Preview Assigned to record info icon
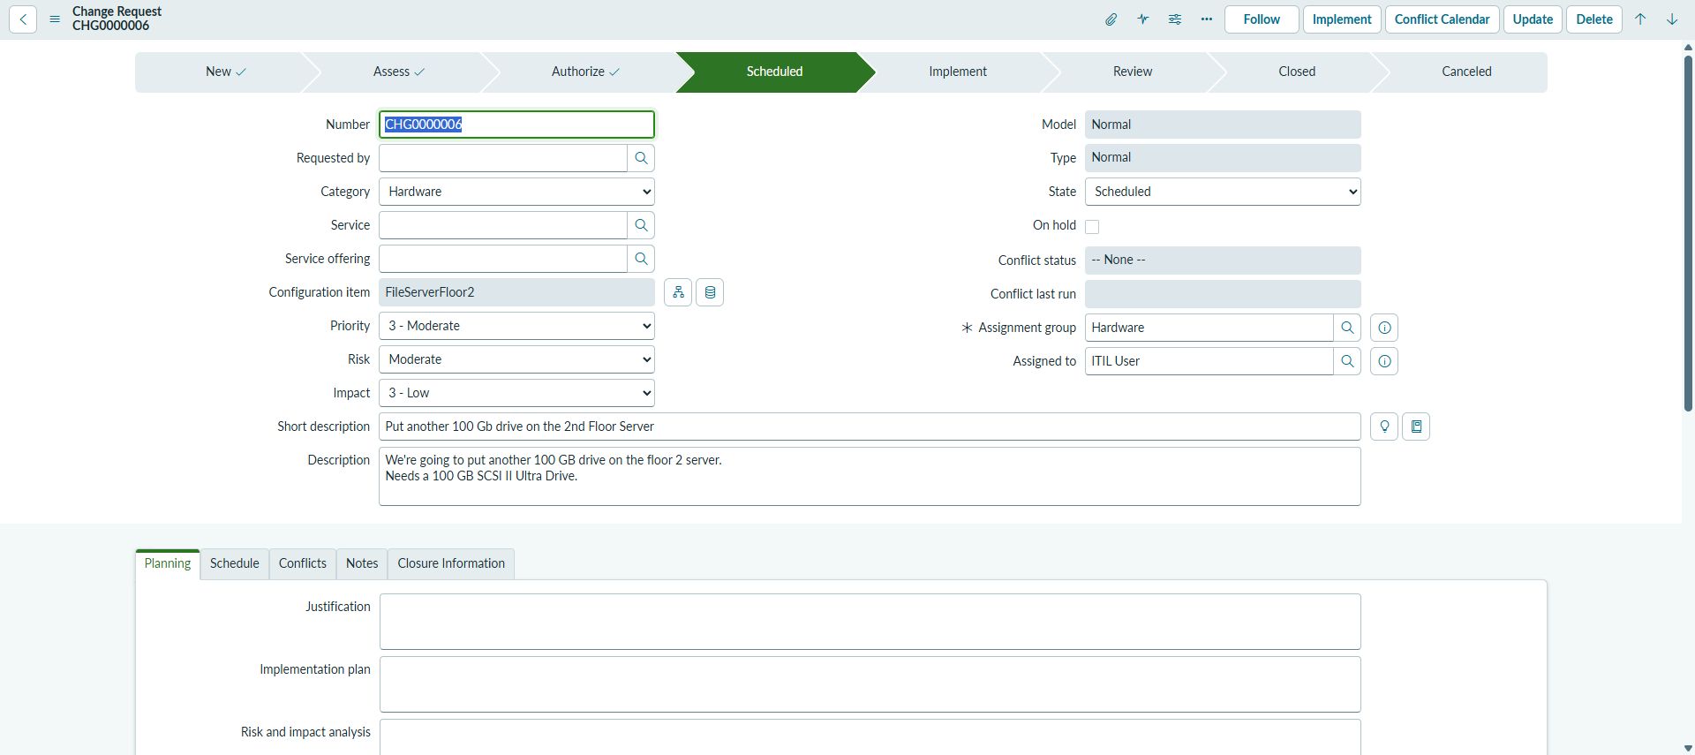The width and height of the screenshot is (1695, 755). 1384,361
